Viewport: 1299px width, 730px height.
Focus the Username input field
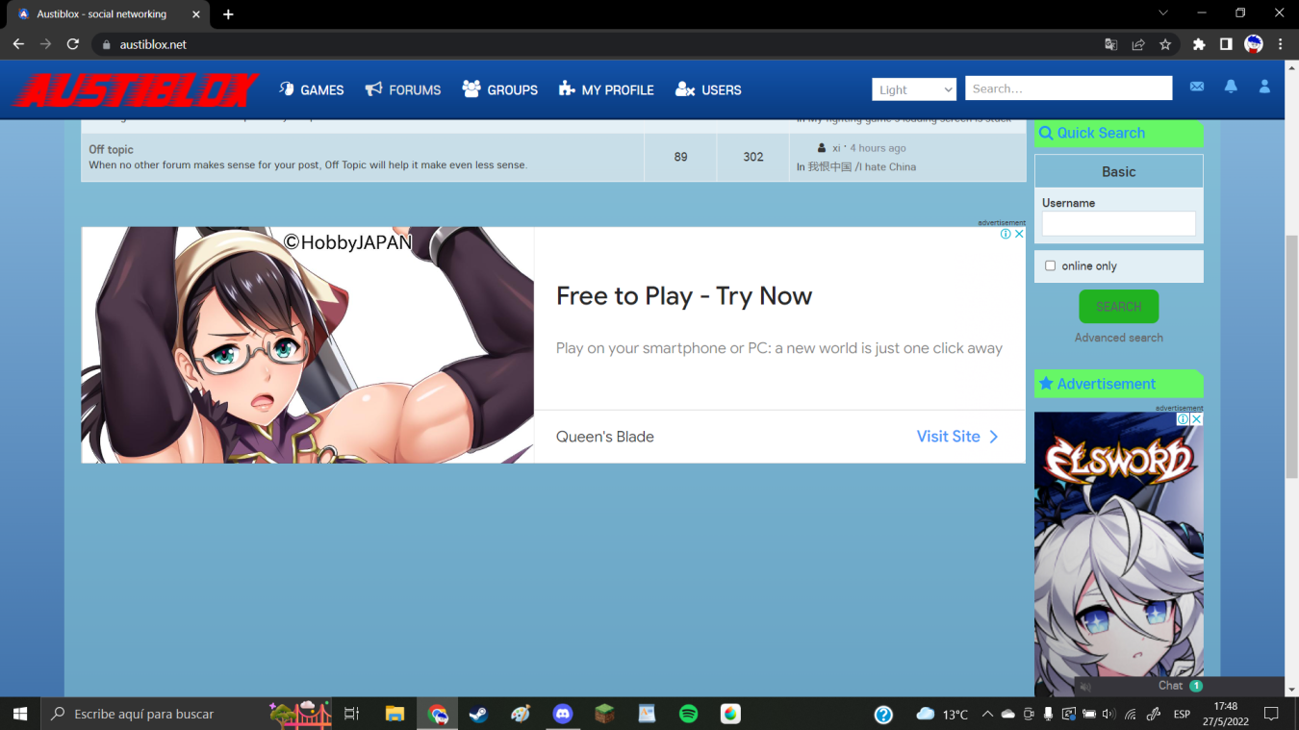(x=1119, y=223)
